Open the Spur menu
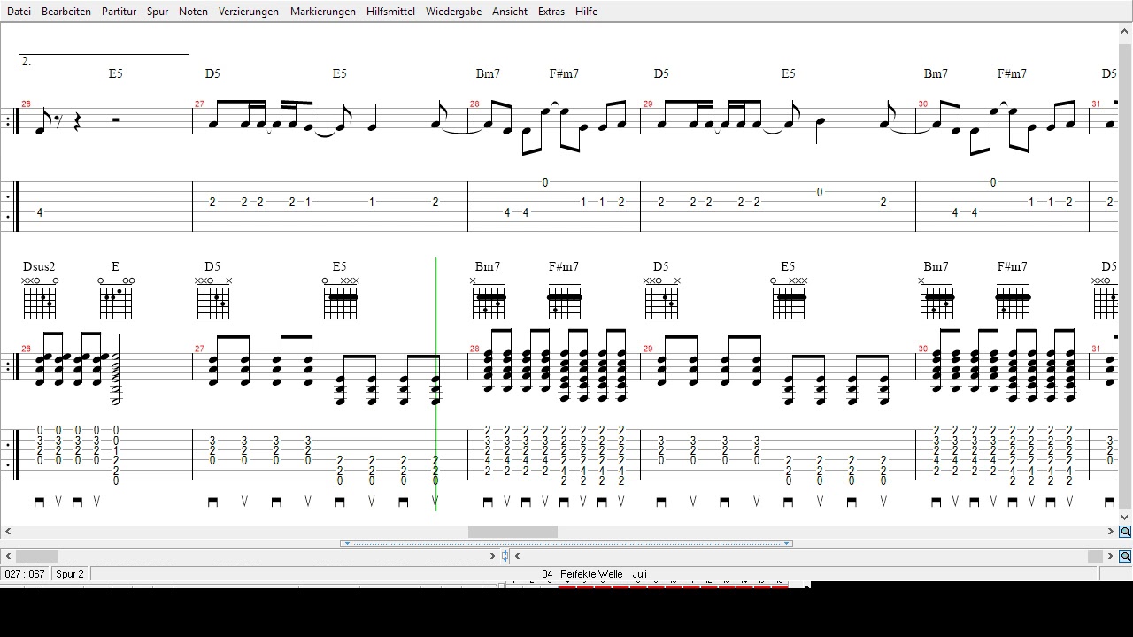 click(x=158, y=12)
